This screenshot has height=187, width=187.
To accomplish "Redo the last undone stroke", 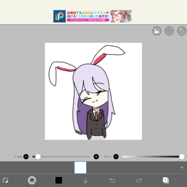I will click(139, 180).
